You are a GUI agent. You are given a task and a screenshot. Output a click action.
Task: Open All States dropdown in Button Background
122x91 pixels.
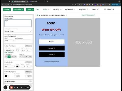click(28, 72)
